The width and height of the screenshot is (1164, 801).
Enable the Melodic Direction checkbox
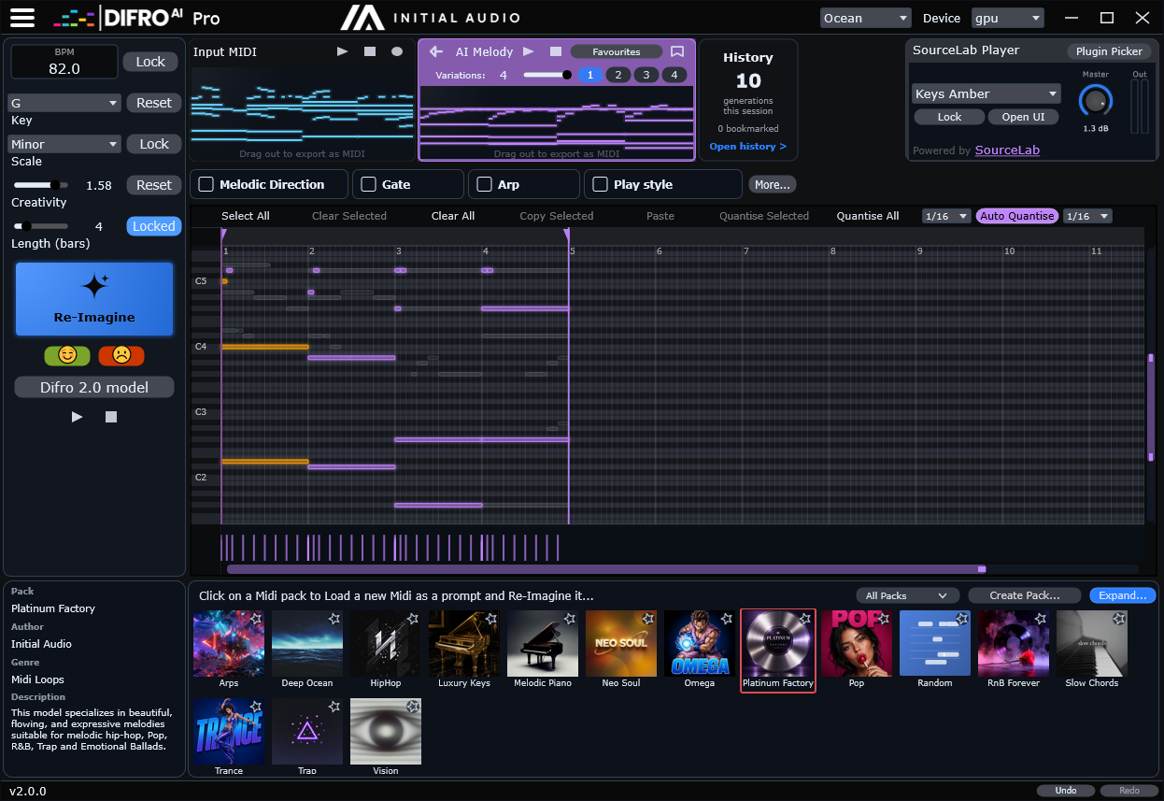pyautogui.click(x=206, y=184)
